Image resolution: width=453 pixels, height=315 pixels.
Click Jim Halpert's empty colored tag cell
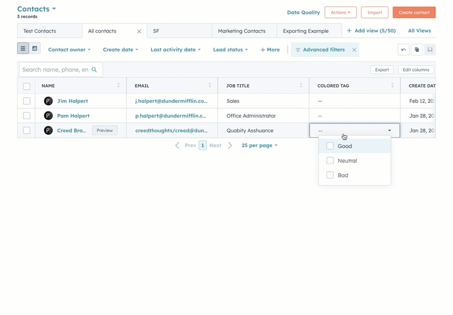click(355, 101)
